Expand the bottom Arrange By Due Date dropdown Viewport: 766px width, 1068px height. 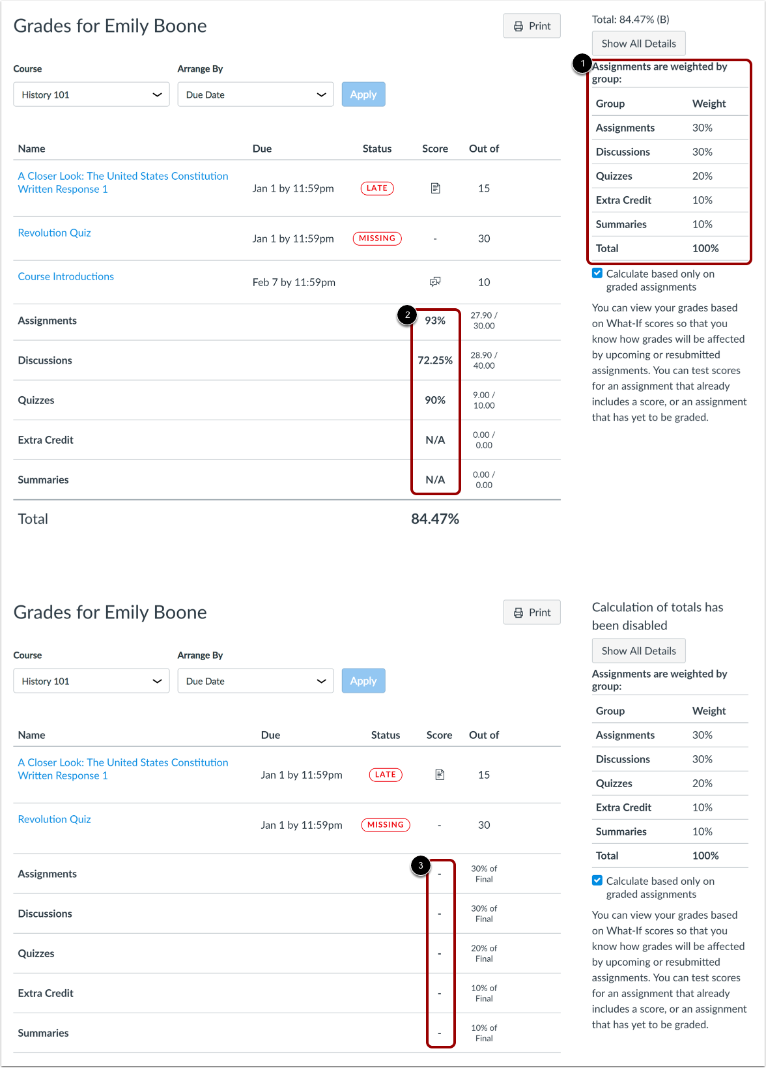coord(255,681)
